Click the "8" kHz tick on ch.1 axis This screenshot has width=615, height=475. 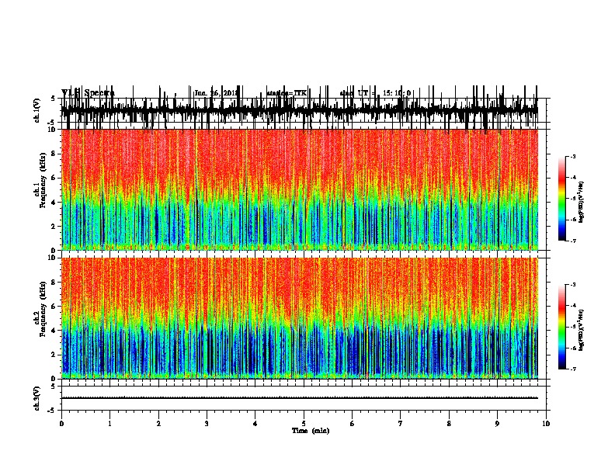[x=54, y=154]
